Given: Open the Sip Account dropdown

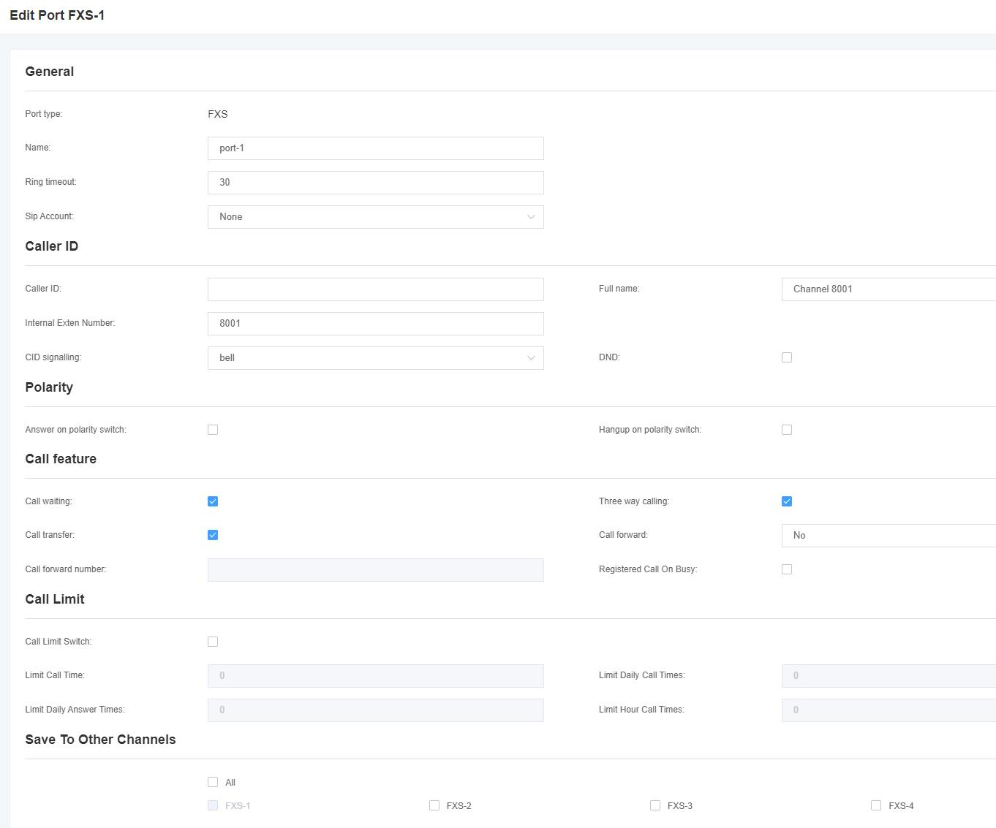Looking at the screenshot, I should pyautogui.click(x=375, y=217).
